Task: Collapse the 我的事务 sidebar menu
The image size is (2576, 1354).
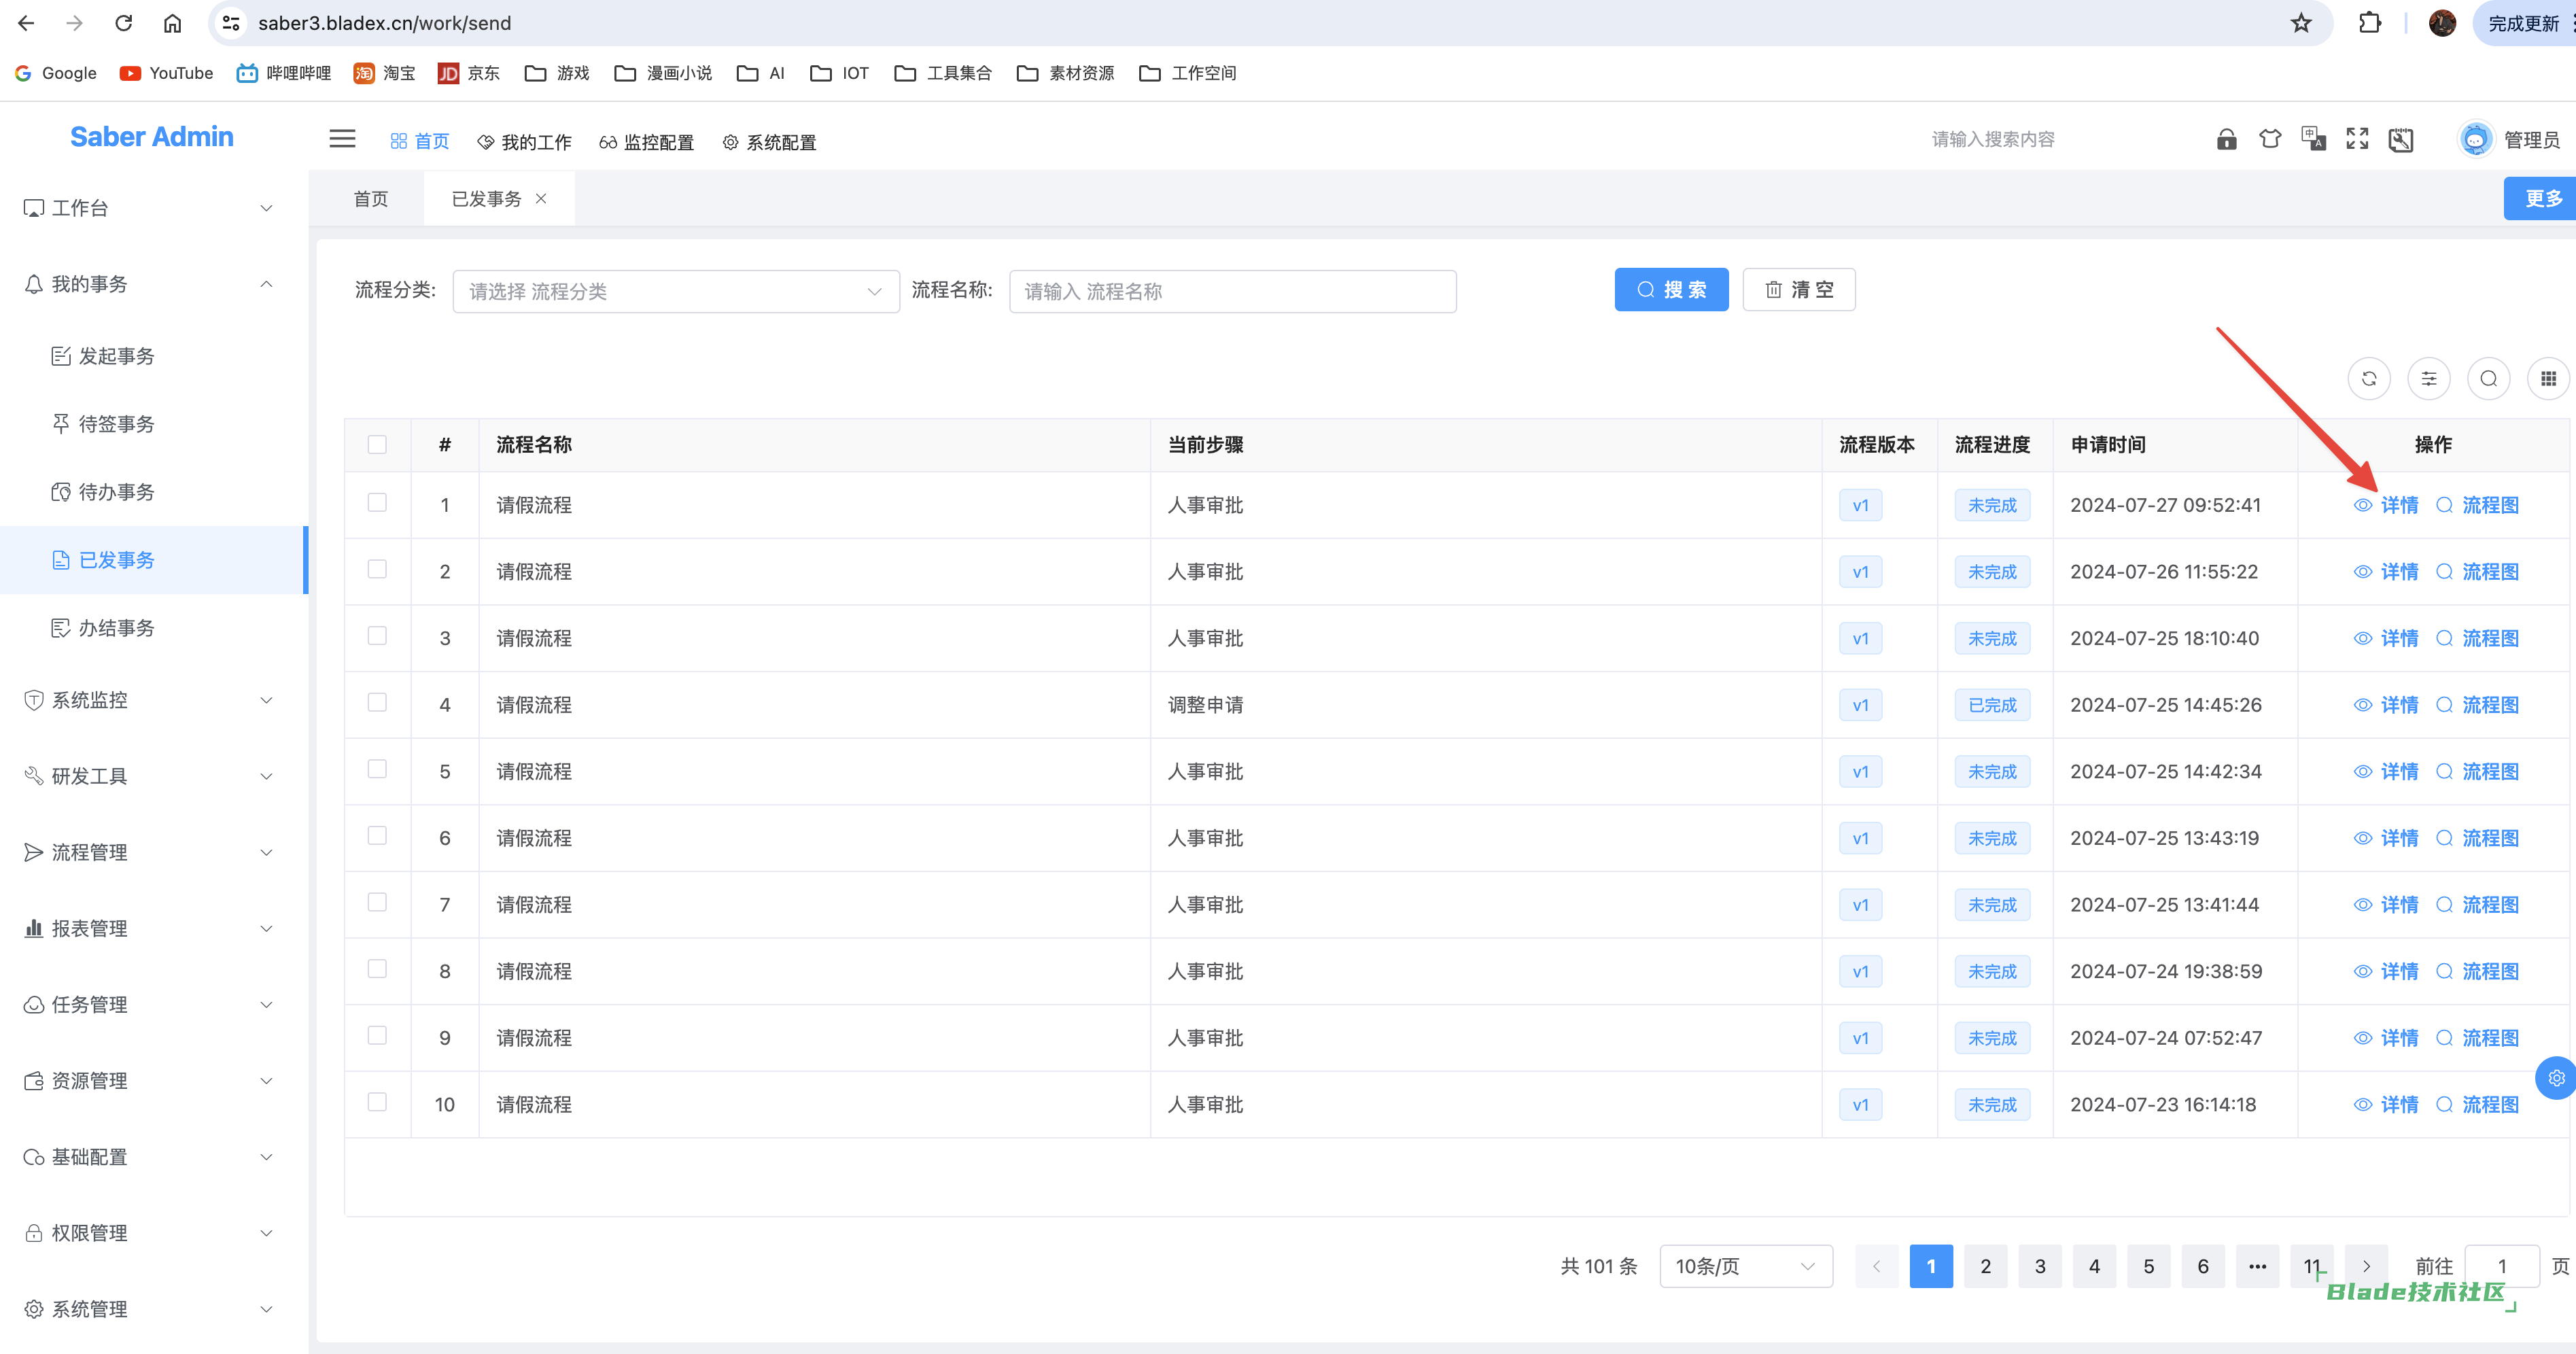Action: (x=153, y=285)
